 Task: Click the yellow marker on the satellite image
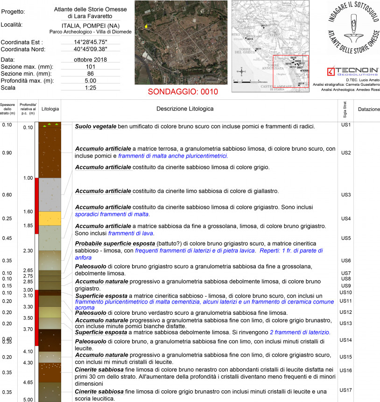[x=147, y=27]
